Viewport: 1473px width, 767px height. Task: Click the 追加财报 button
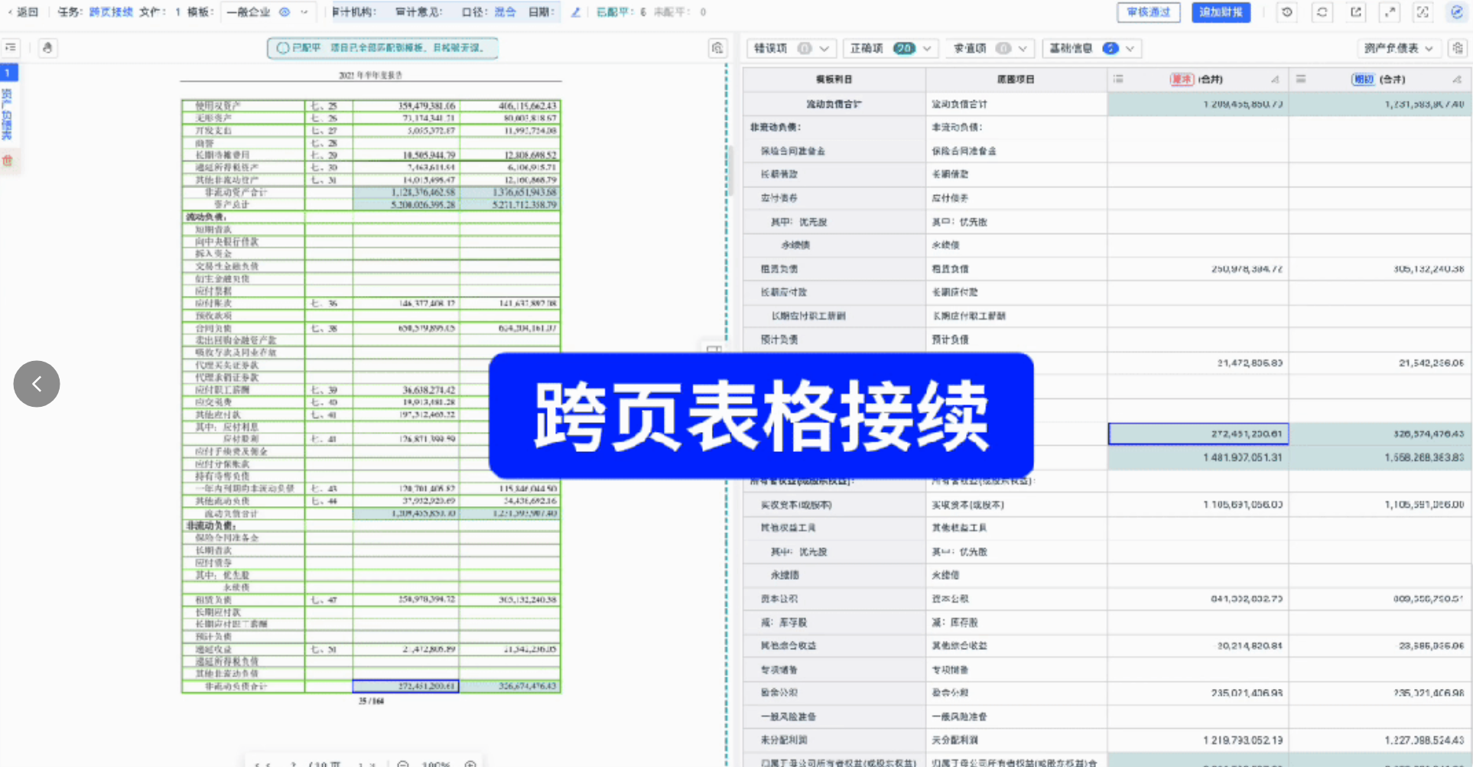point(1221,12)
